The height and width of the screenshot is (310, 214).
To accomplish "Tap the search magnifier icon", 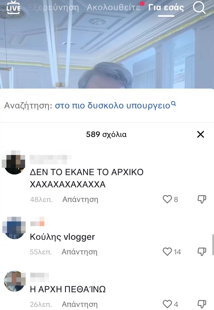I will [199, 8].
